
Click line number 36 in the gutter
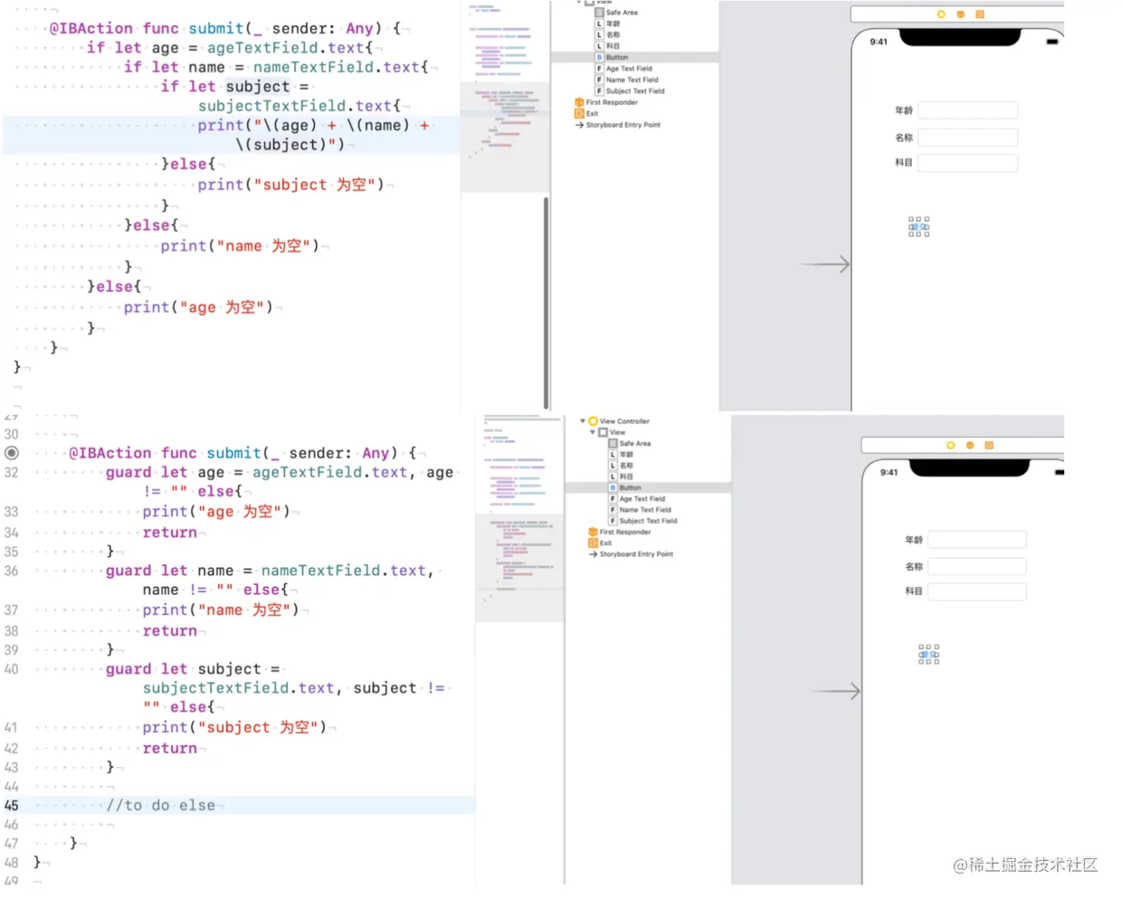[x=12, y=572]
